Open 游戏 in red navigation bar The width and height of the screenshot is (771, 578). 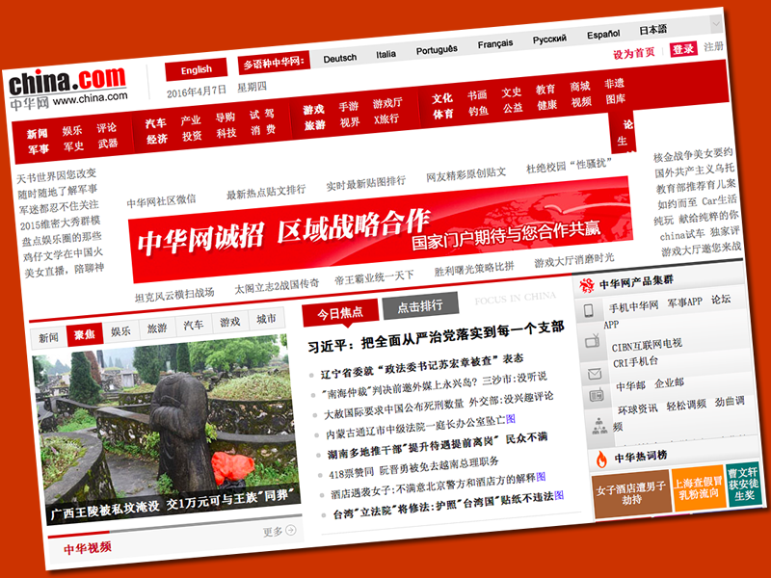[x=313, y=109]
